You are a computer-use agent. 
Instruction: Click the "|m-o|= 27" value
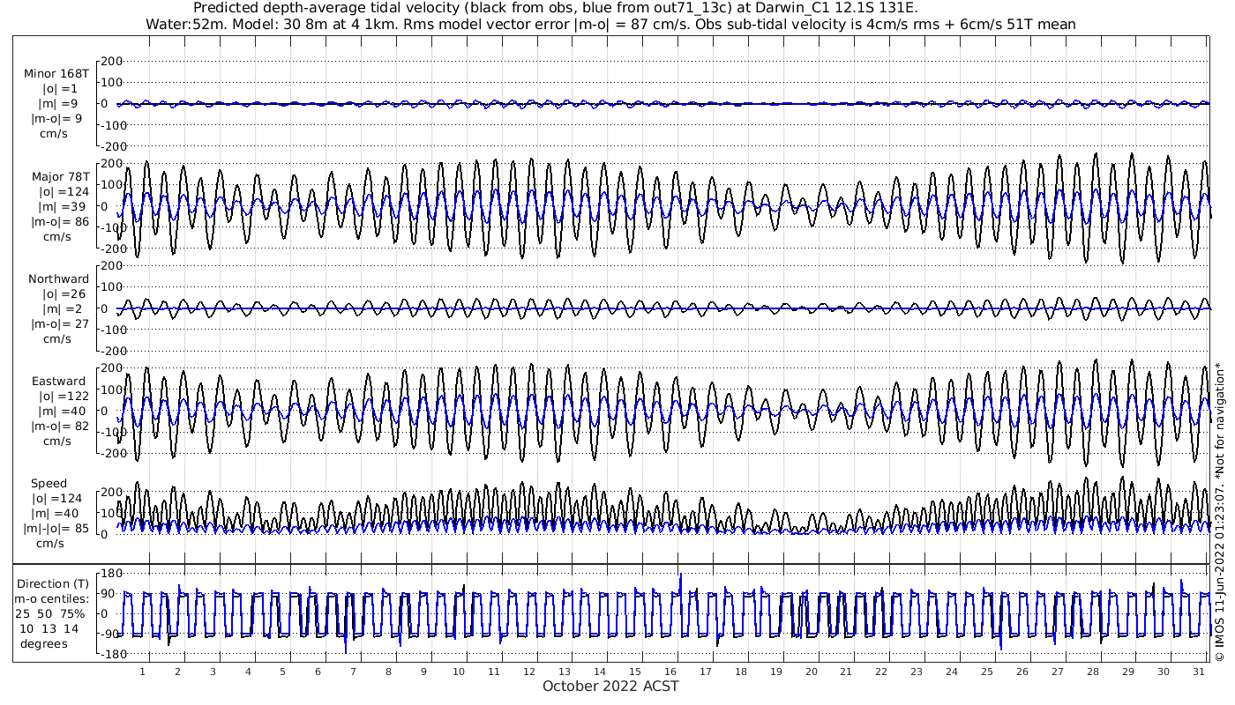pyautogui.click(x=60, y=323)
